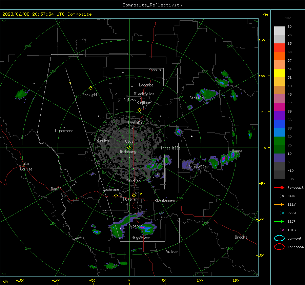
Task: Click the red forecast ellipse icon
Action: (279, 247)
